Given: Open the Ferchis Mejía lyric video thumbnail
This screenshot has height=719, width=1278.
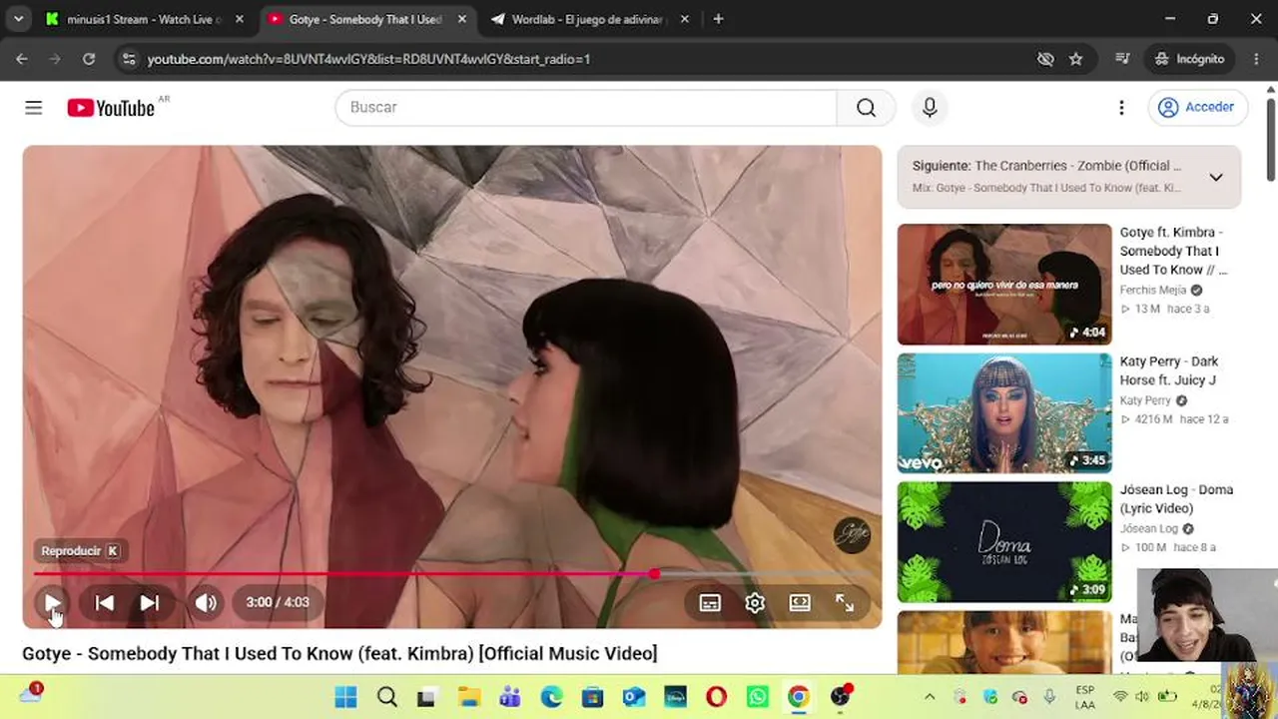Looking at the screenshot, I should 1004,284.
